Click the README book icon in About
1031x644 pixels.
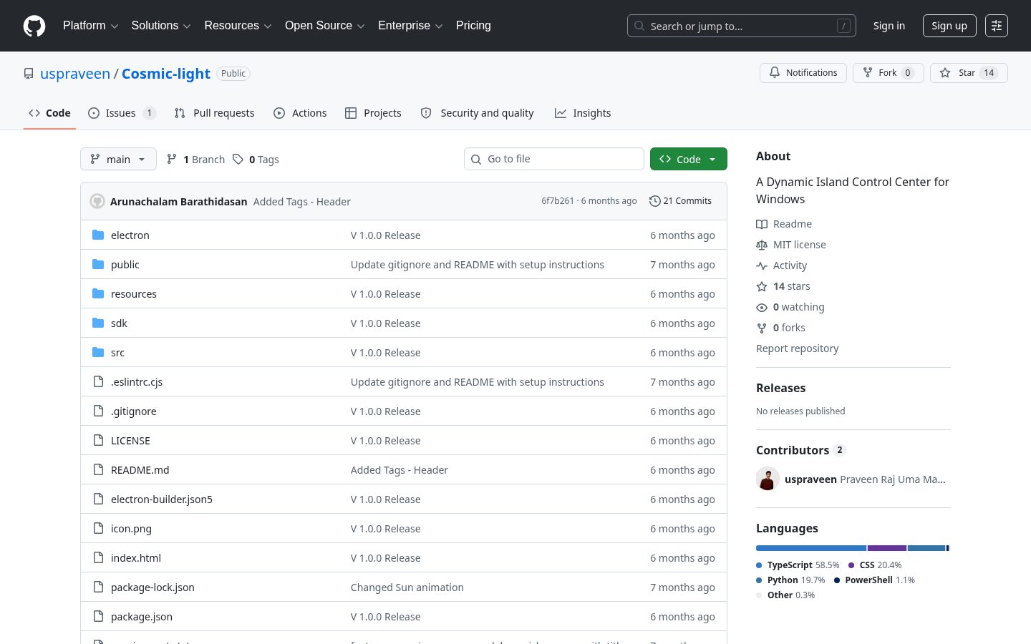[x=762, y=224]
